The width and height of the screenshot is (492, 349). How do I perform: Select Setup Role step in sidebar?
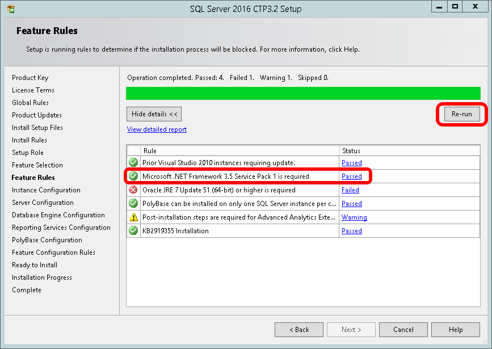point(28,153)
